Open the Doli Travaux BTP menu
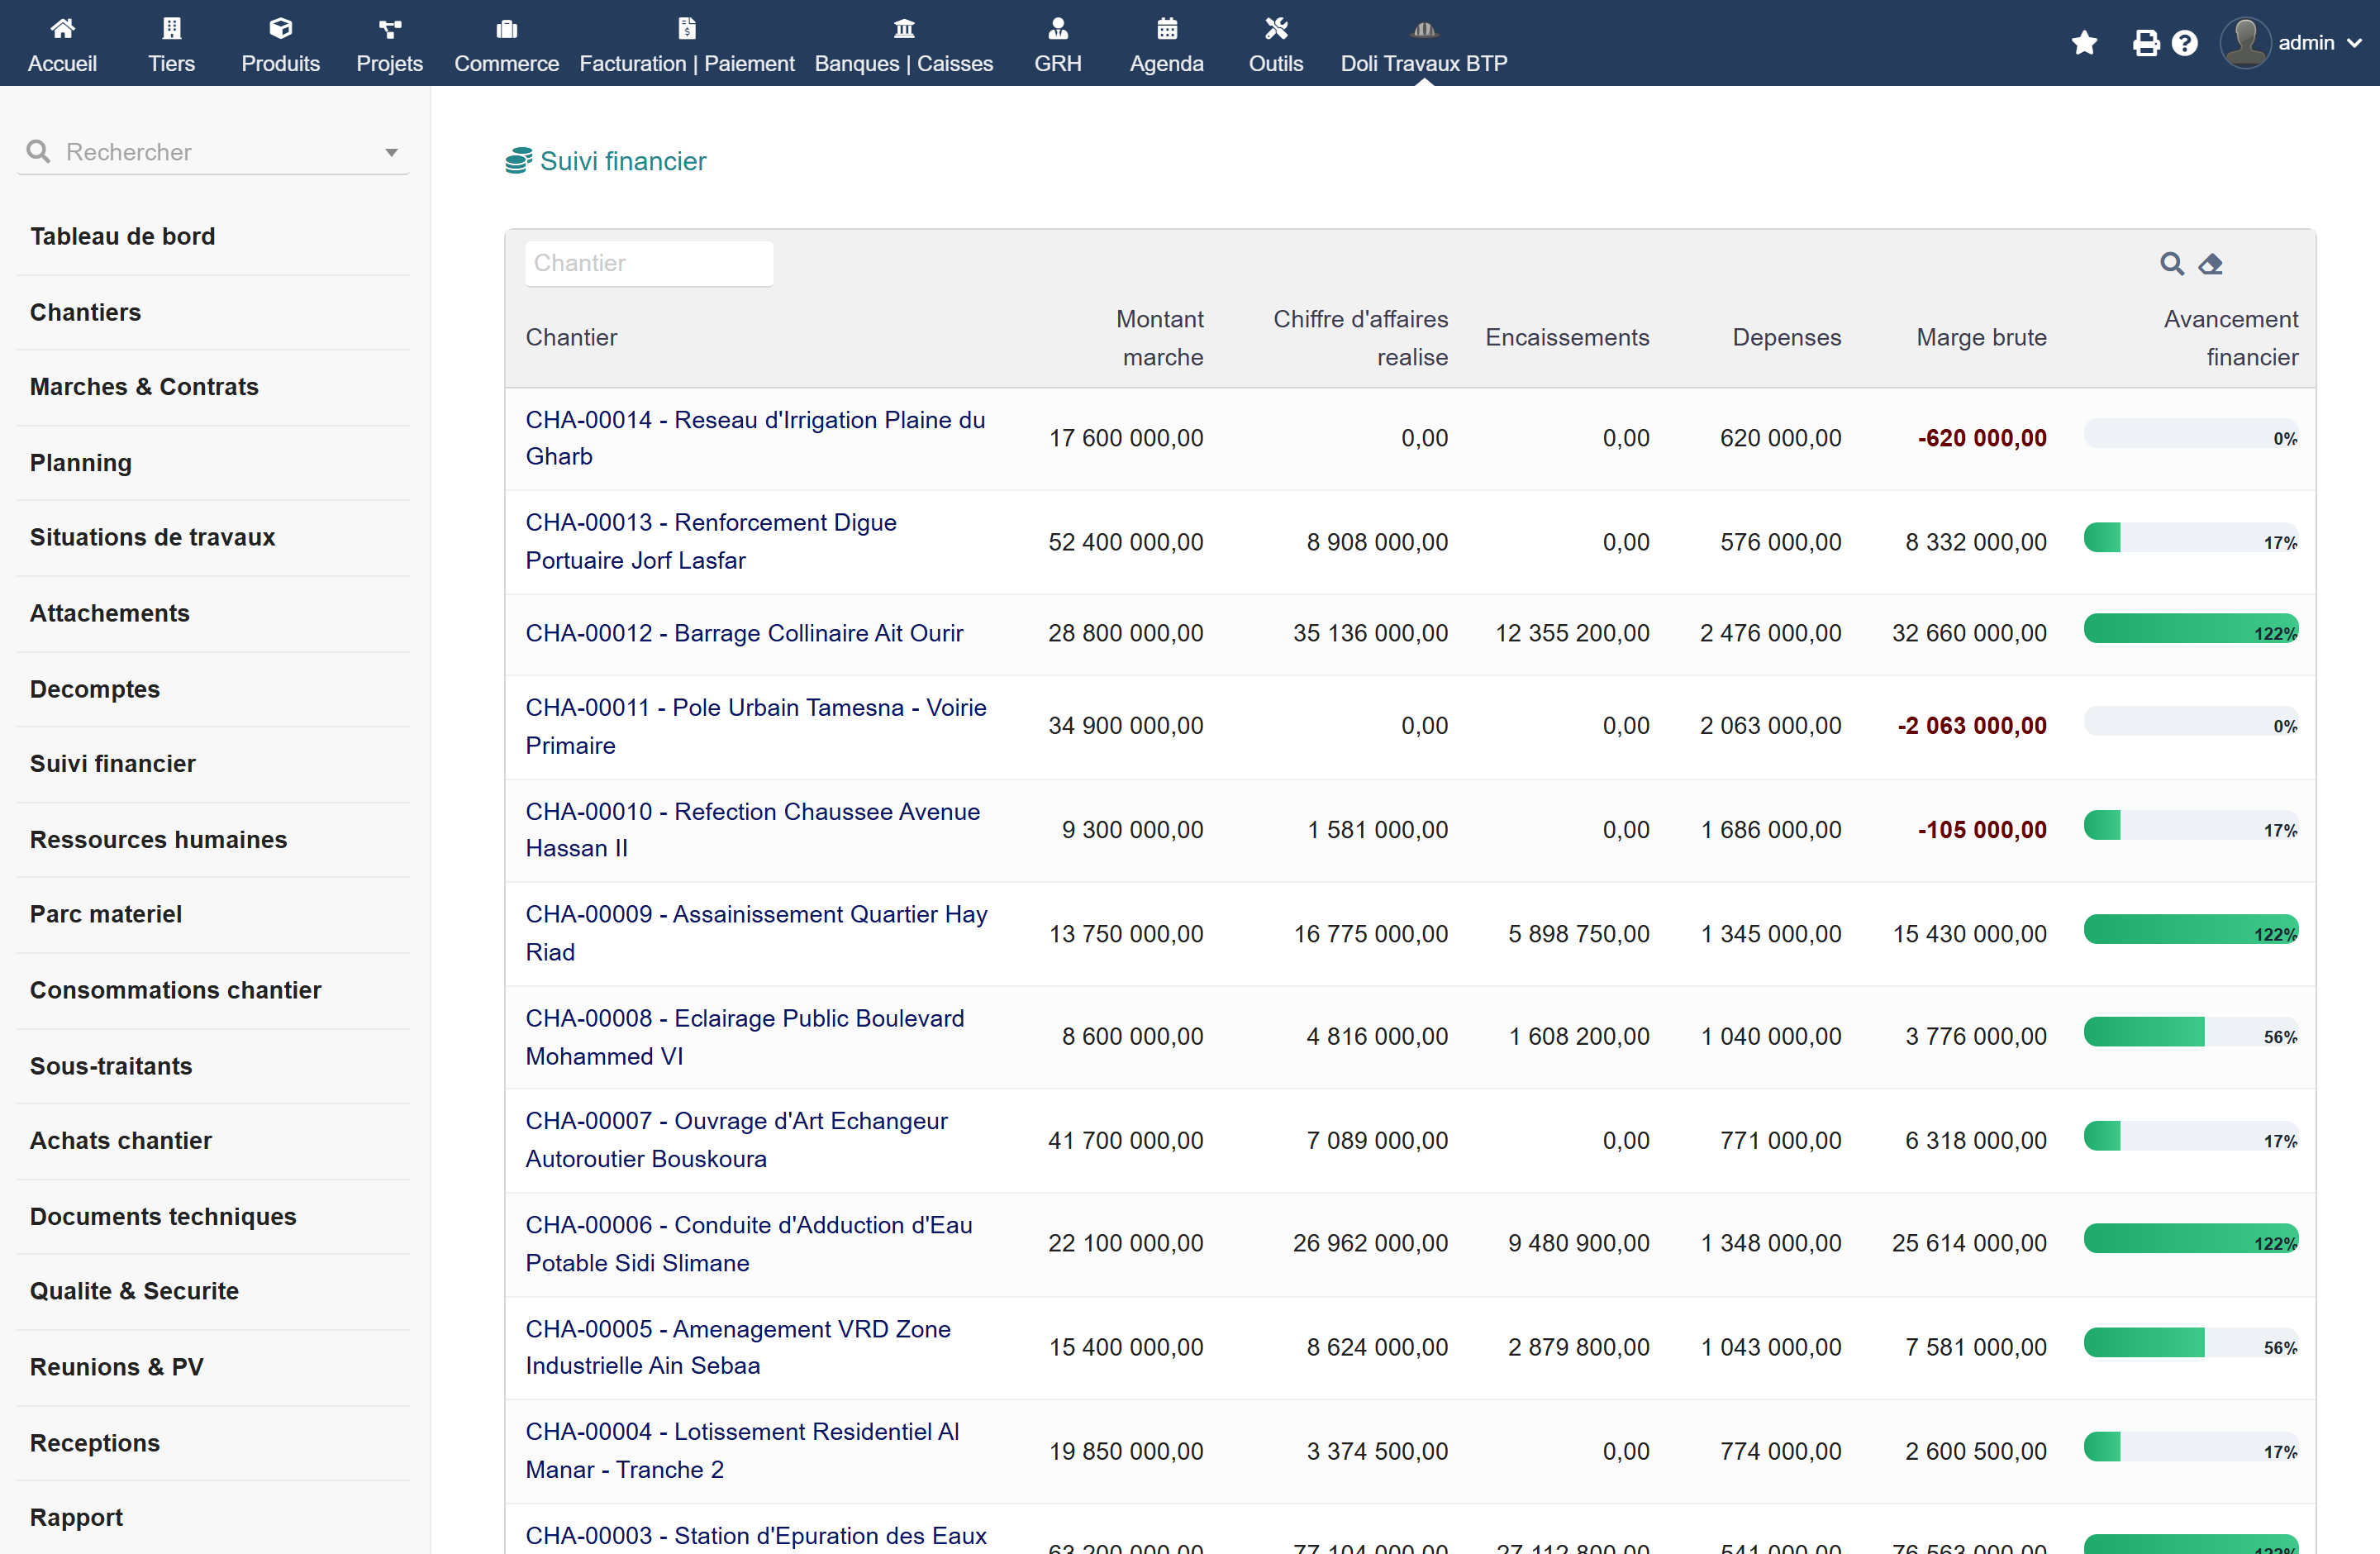 (x=1423, y=45)
